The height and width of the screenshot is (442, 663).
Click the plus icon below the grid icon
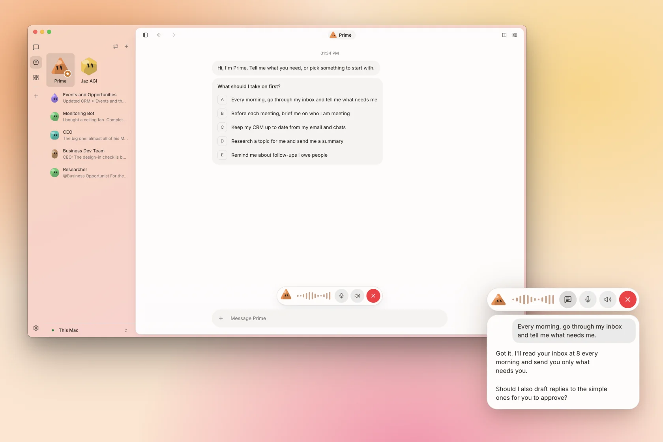point(36,96)
